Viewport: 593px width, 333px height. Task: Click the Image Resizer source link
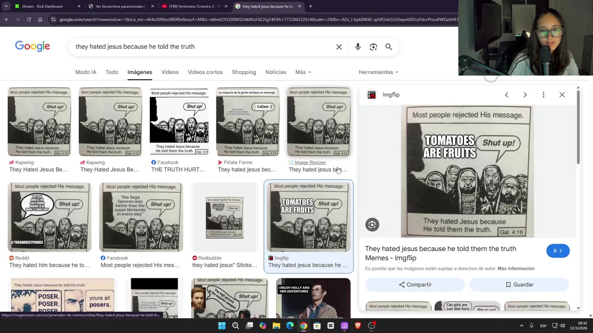click(x=310, y=162)
